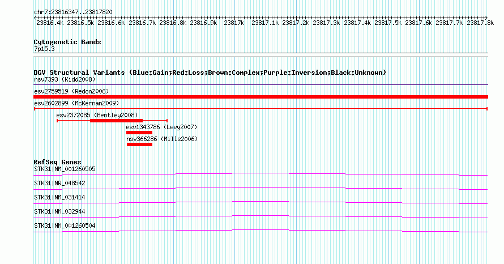Click the left arrow of the ruler
The width and height of the screenshot is (504, 264).
35,18
